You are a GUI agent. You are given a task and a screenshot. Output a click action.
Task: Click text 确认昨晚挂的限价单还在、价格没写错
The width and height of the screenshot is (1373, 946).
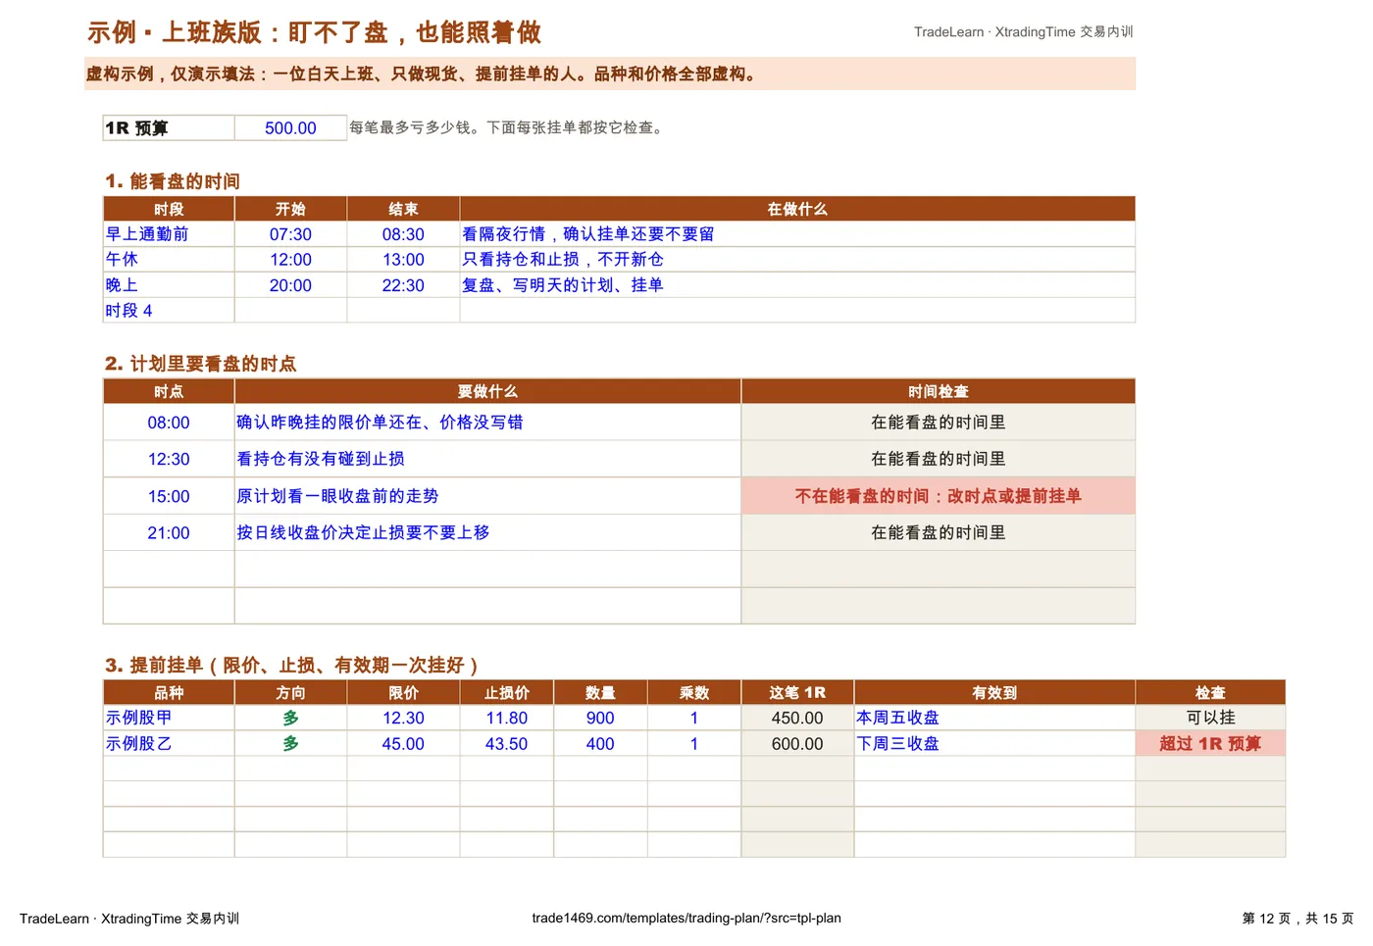pyautogui.click(x=380, y=423)
